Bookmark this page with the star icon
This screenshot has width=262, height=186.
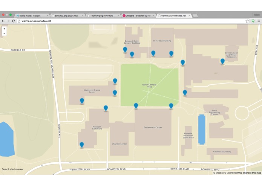point(247,21)
